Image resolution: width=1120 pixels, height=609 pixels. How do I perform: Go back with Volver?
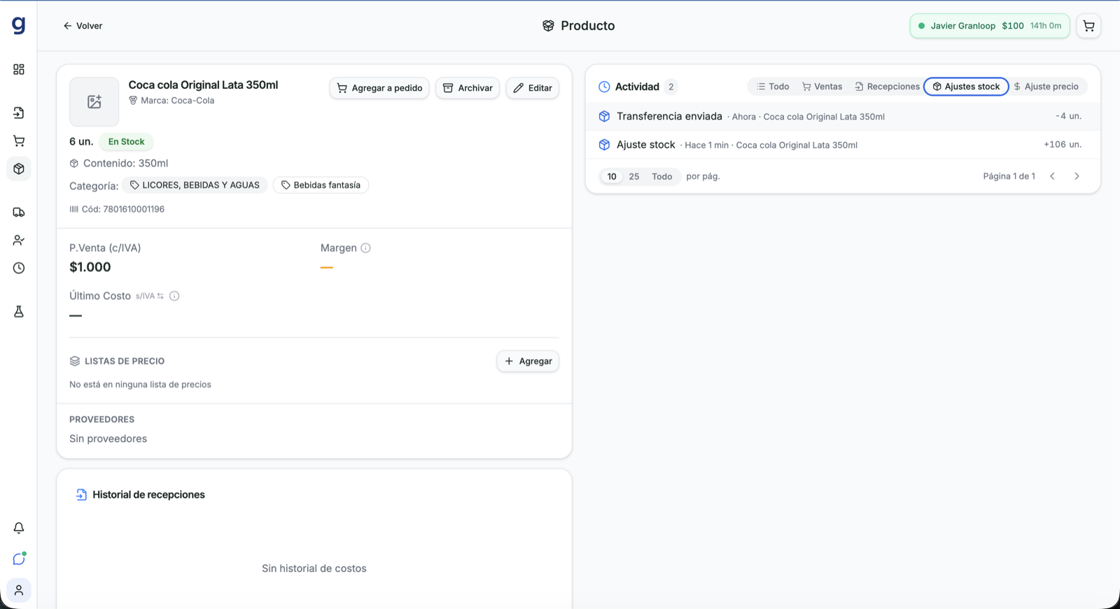click(x=83, y=26)
